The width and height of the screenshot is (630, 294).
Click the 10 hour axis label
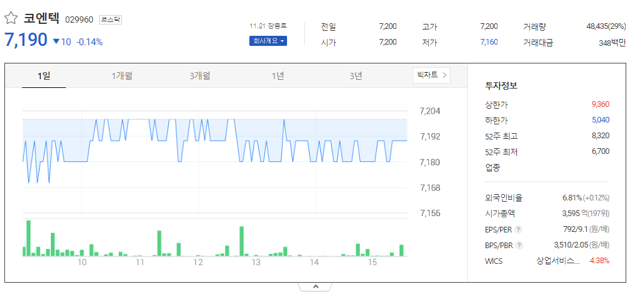[x=82, y=262]
